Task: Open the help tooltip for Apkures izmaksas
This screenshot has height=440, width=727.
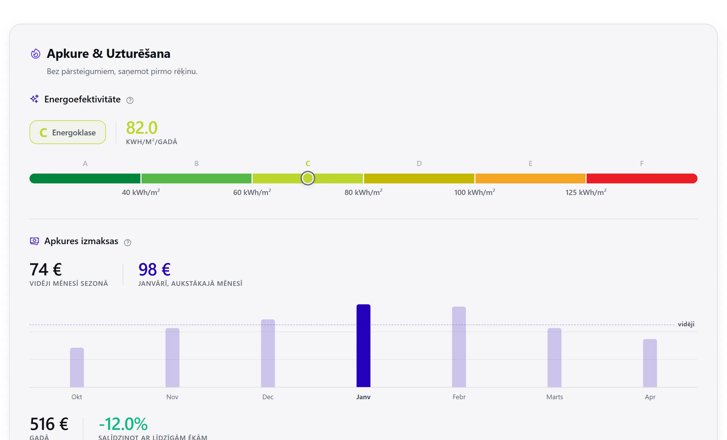Action: (x=127, y=242)
